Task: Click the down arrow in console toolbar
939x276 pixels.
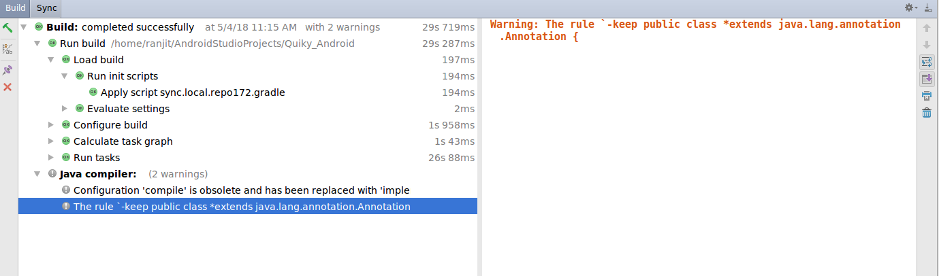Action: (x=926, y=45)
